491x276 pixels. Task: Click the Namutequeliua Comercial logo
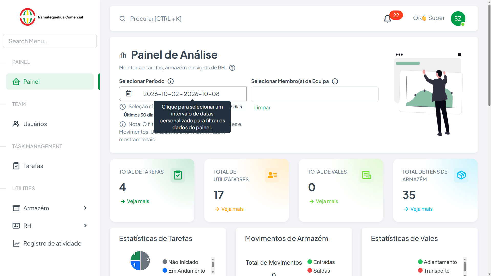pyautogui.click(x=51, y=17)
